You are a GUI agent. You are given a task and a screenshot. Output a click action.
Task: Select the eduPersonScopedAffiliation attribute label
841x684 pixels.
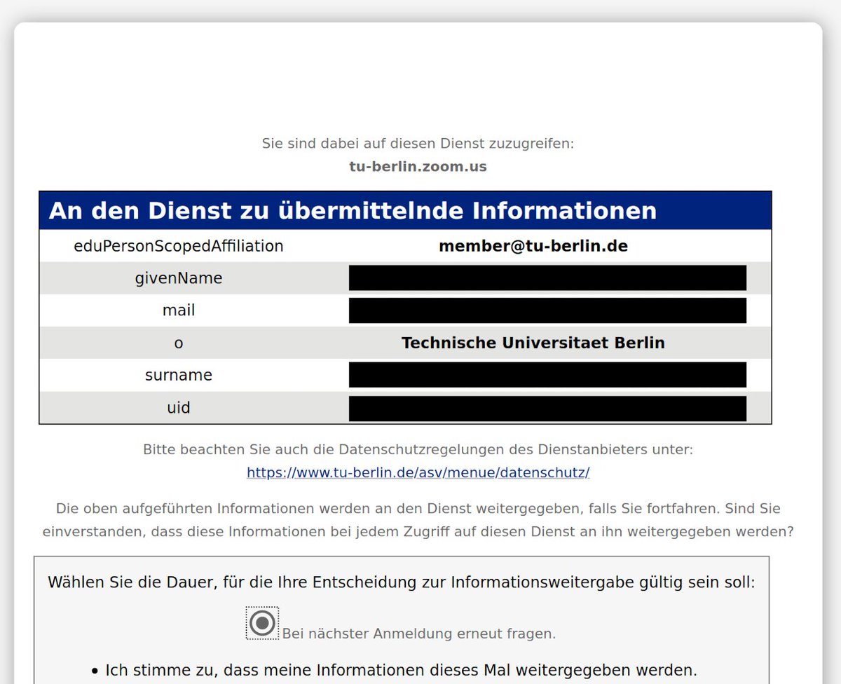179,246
